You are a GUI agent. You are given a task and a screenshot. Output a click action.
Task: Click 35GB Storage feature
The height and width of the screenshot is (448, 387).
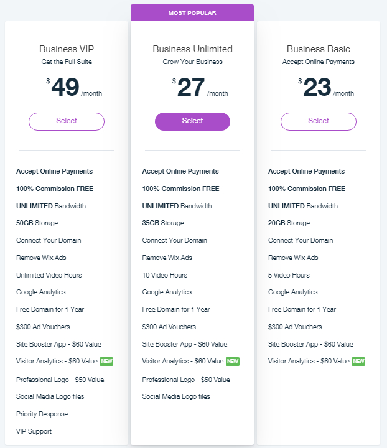coord(163,223)
